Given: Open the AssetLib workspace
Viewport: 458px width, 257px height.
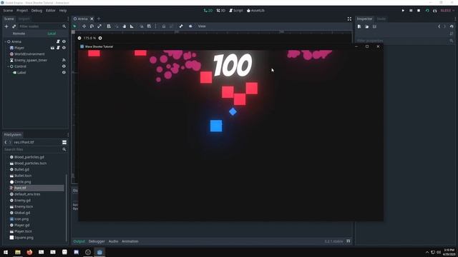Looking at the screenshot, I should [255, 11].
